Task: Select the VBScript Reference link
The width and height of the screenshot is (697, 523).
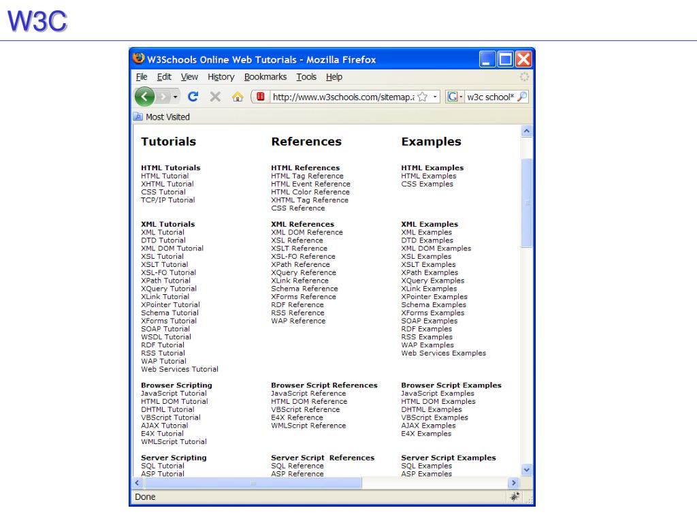Action: (306, 409)
